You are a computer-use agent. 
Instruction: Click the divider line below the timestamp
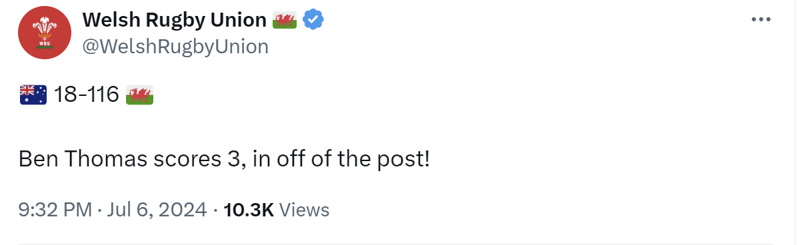pos(395,244)
